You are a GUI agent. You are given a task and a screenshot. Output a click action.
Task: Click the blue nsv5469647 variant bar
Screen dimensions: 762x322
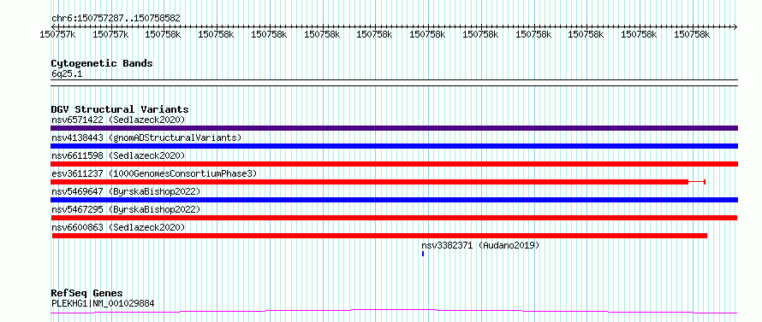coord(394,200)
